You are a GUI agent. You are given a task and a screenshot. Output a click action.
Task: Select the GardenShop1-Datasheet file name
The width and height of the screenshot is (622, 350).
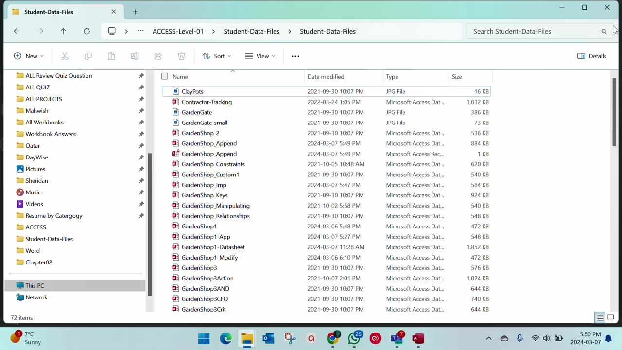click(213, 247)
